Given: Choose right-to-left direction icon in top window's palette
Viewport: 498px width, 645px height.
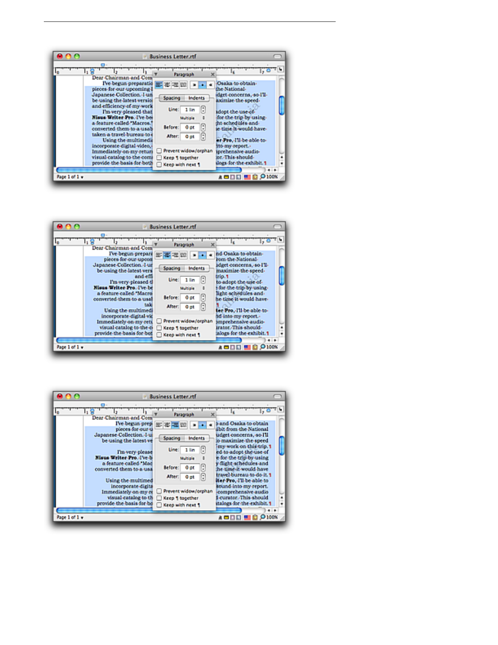Looking at the screenshot, I should click(210, 85).
